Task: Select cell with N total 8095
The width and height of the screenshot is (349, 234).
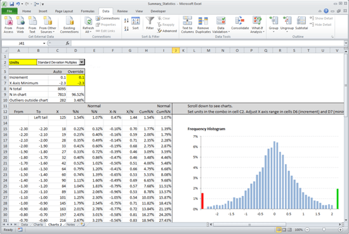Action: pyautogui.click(x=57, y=89)
